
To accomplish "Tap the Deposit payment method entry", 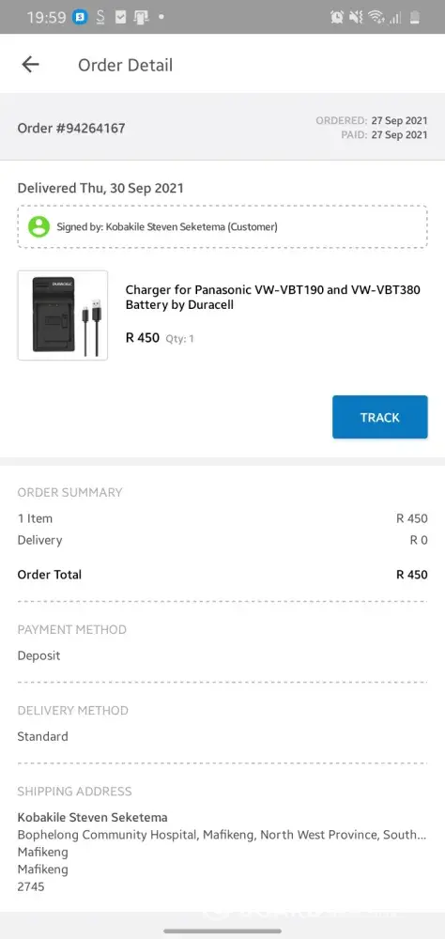I will click(x=38, y=655).
